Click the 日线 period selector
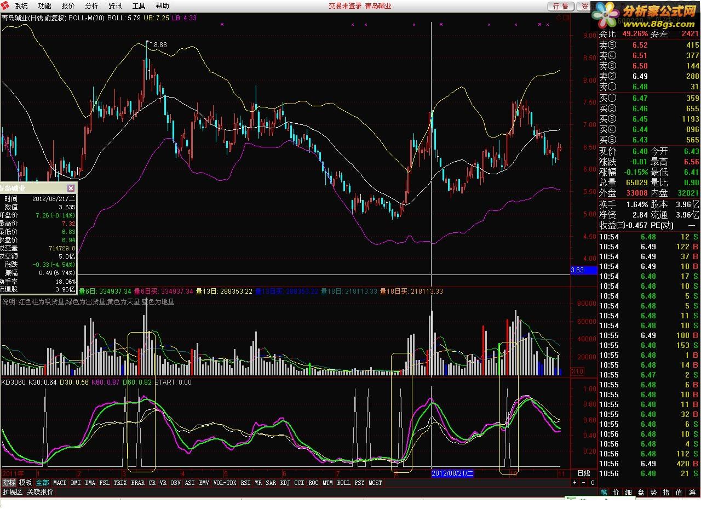 coord(584,473)
